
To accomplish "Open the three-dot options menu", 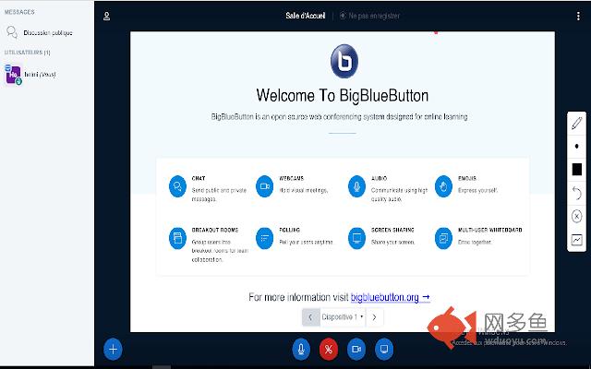I will pyautogui.click(x=578, y=17).
